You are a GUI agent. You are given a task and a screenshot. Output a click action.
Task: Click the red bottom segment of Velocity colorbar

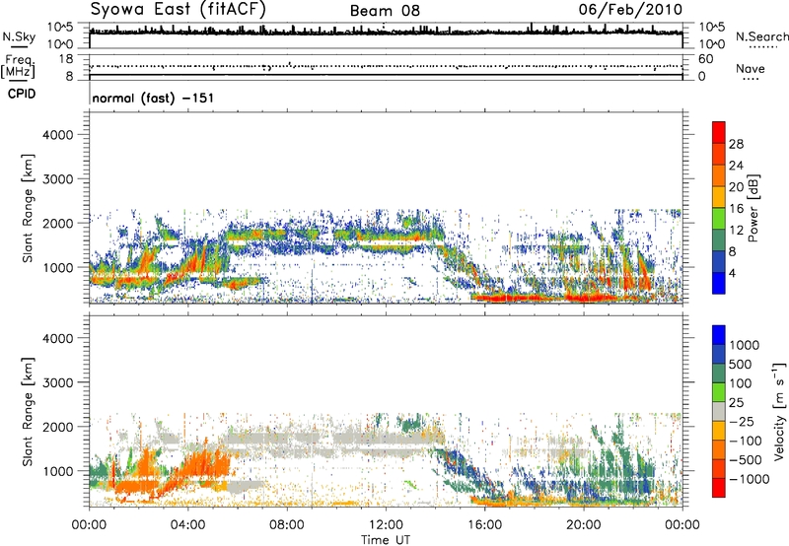point(719,488)
